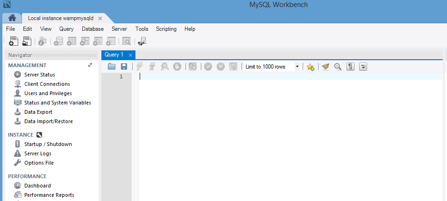Close the Query 1 tab
The image size is (447, 201).
[130, 55]
